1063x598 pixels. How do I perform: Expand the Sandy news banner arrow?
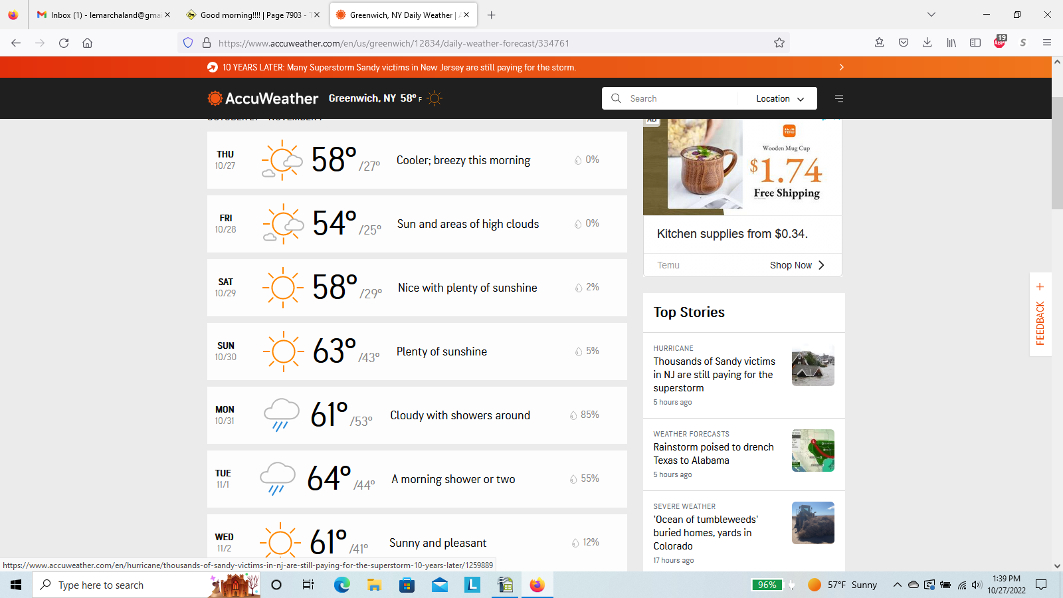pos(841,67)
